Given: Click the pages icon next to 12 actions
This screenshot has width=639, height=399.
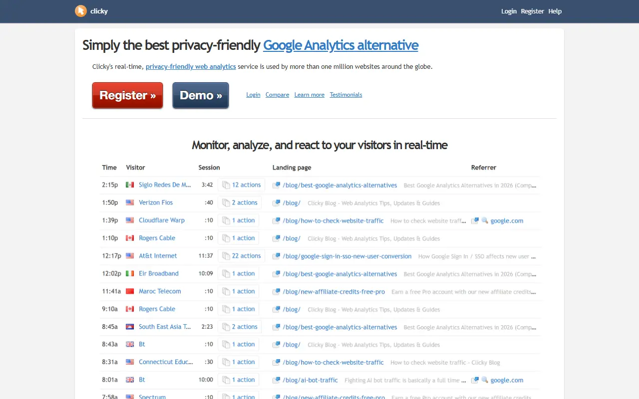Looking at the screenshot, I should tap(226, 185).
